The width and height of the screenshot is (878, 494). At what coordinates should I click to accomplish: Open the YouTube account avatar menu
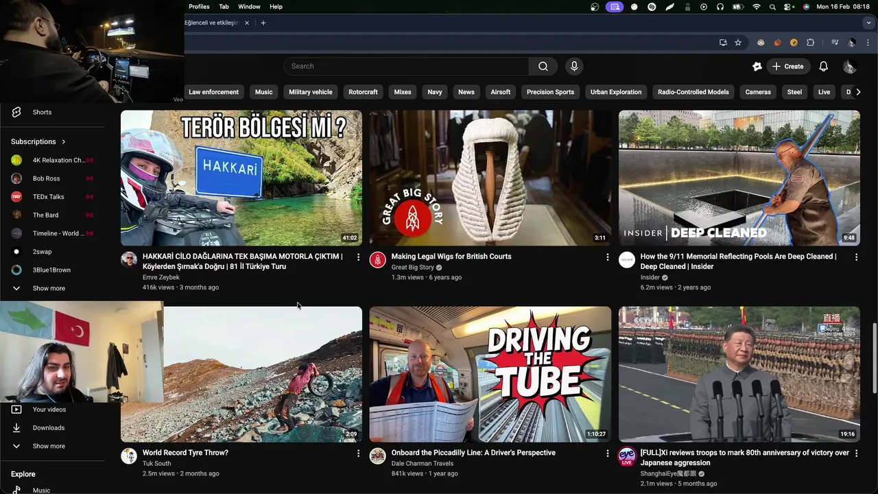tap(849, 67)
